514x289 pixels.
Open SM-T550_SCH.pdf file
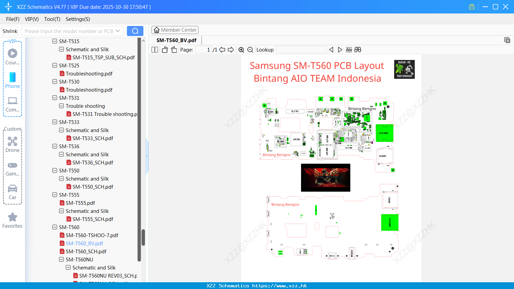point(93,187)
